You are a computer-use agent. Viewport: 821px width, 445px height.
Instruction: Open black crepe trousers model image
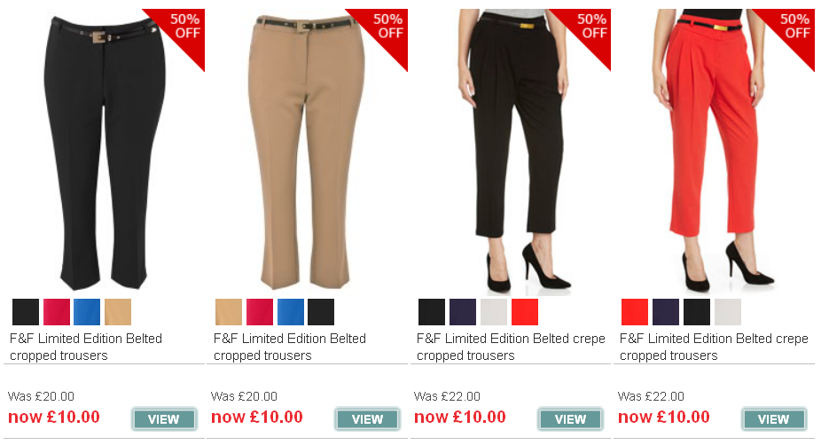[513, 151]
